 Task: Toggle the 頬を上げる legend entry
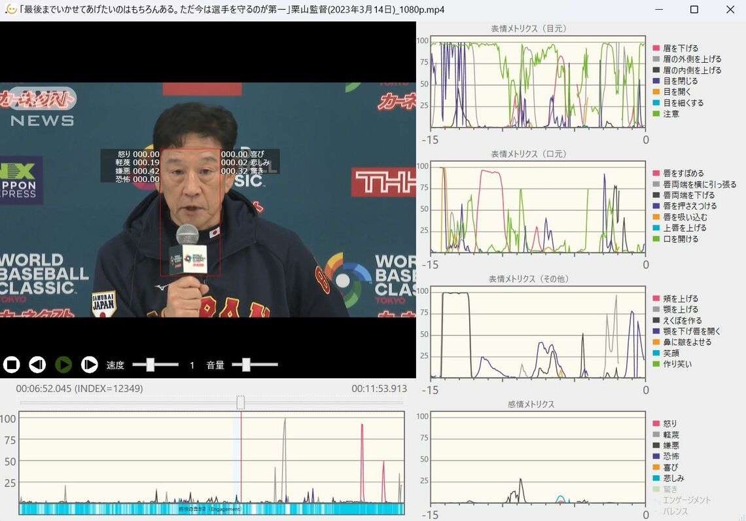pos(675,298)
